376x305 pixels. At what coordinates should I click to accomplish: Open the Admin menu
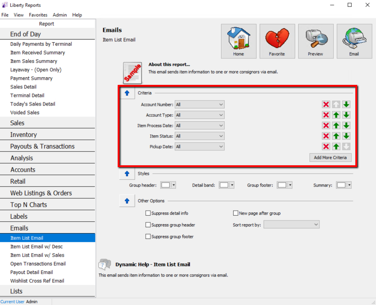(x=60, y=15)
